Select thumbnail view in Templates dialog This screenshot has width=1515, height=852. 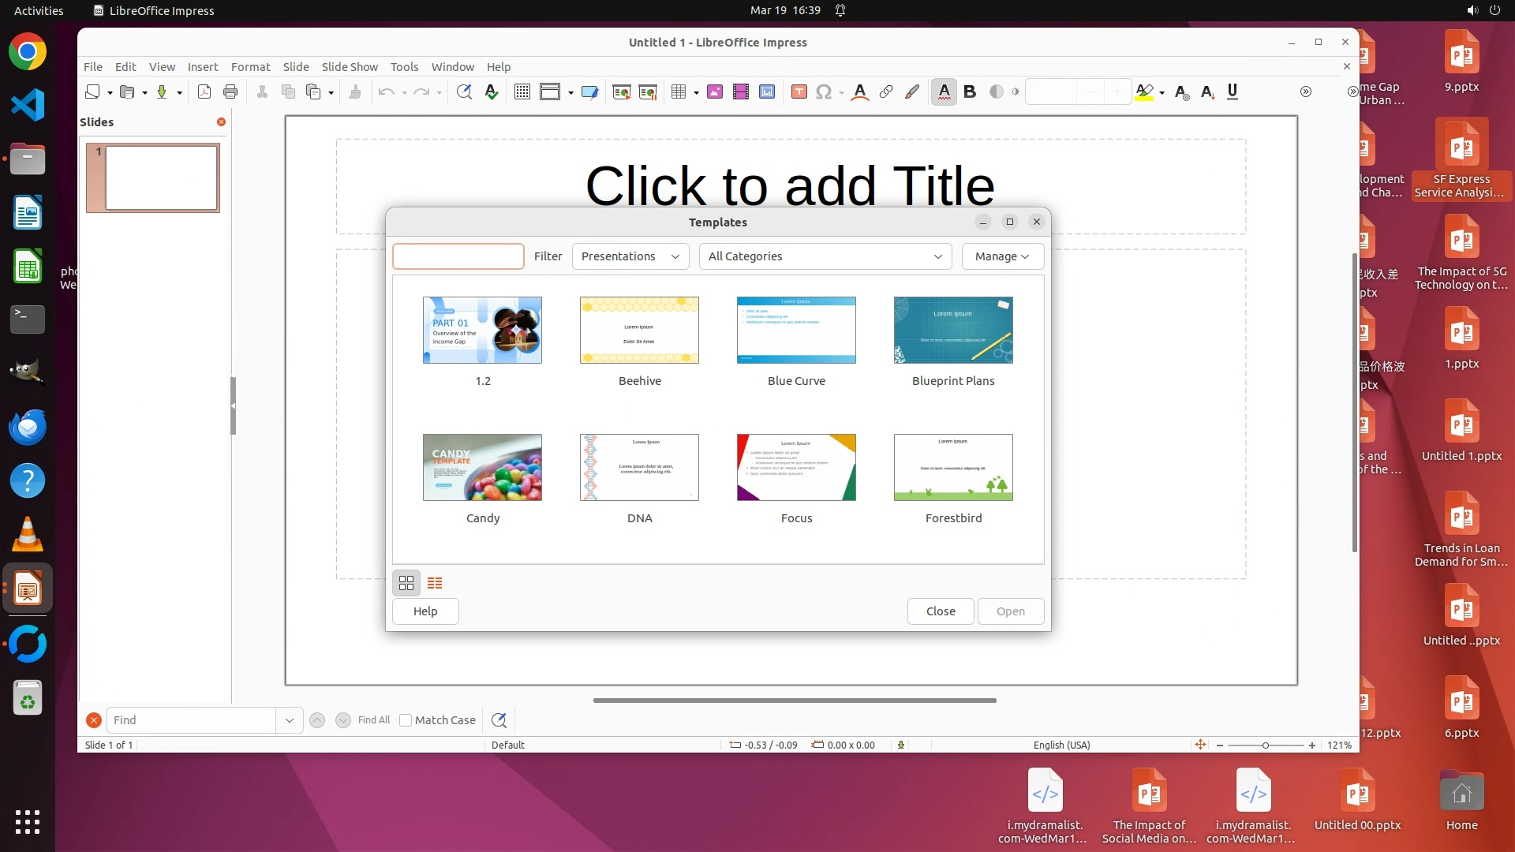click(406, 583)
